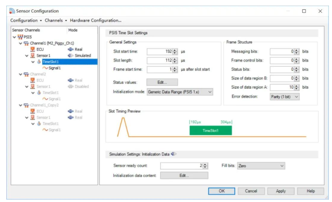Viewport: 332px width, 202px height.
Task: Click the Disabled mode icon in Channel2
Action: 70,86
